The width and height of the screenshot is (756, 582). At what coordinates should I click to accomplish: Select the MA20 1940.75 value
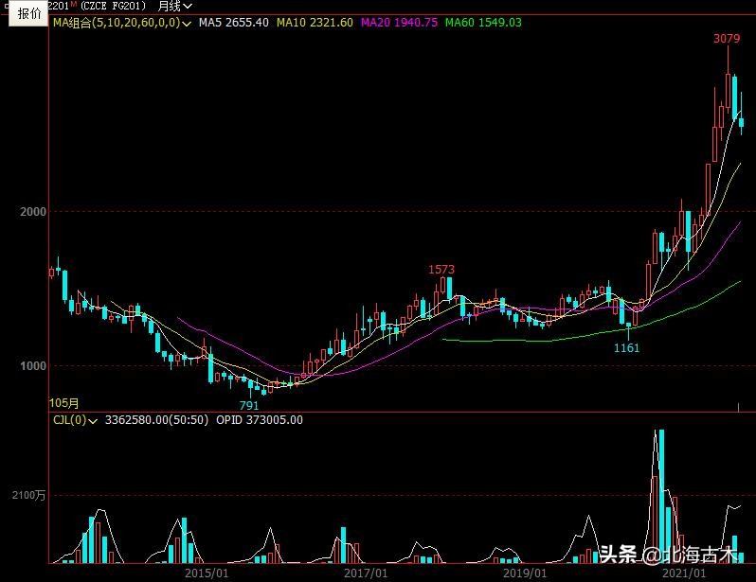point(399,22)
